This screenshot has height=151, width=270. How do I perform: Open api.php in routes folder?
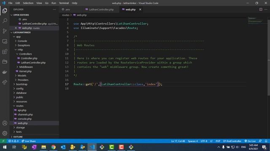pos(35,110)
